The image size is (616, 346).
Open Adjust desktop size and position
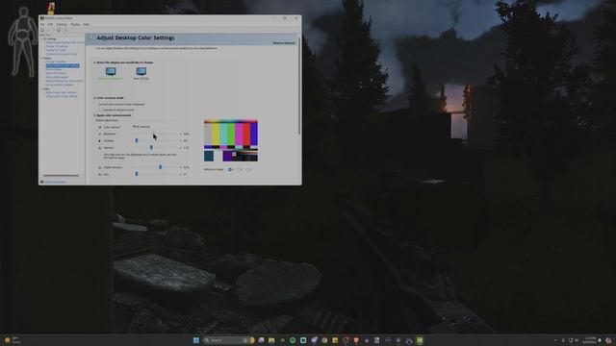pos(64,81)
